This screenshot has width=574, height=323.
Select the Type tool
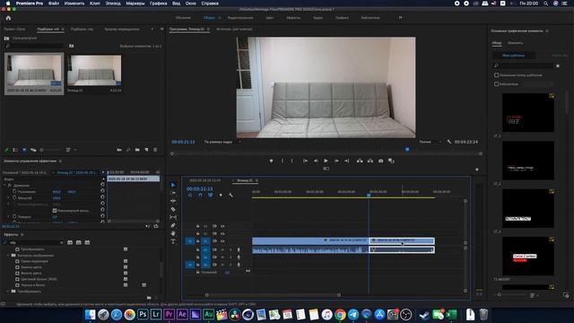[x=173, y=241]
